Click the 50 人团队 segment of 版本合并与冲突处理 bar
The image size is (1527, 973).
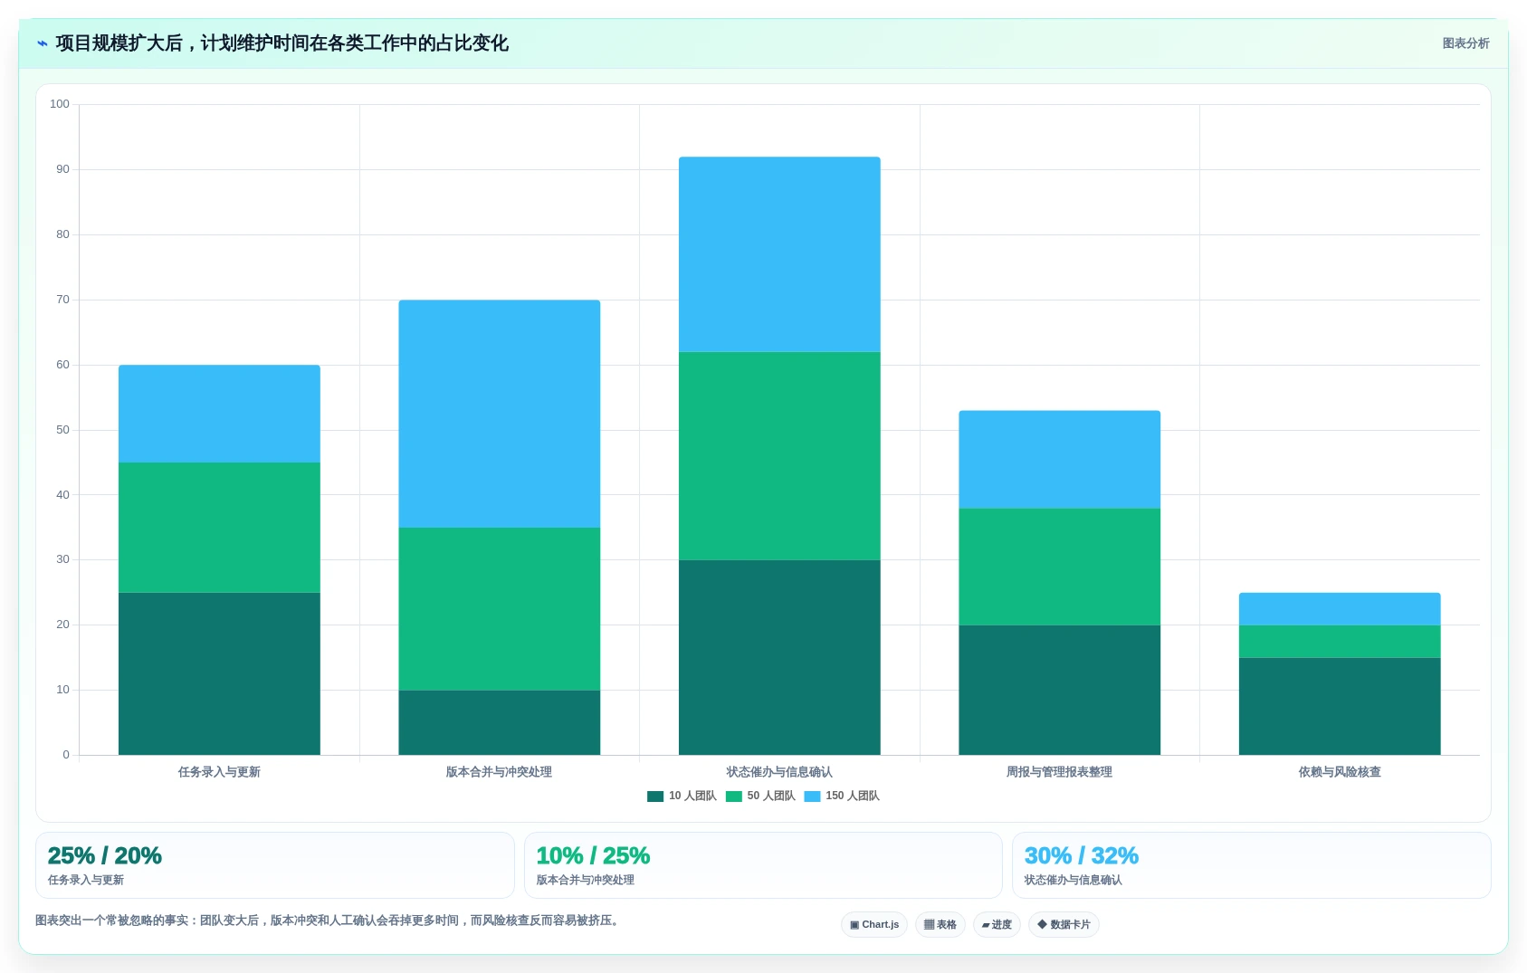500,609
